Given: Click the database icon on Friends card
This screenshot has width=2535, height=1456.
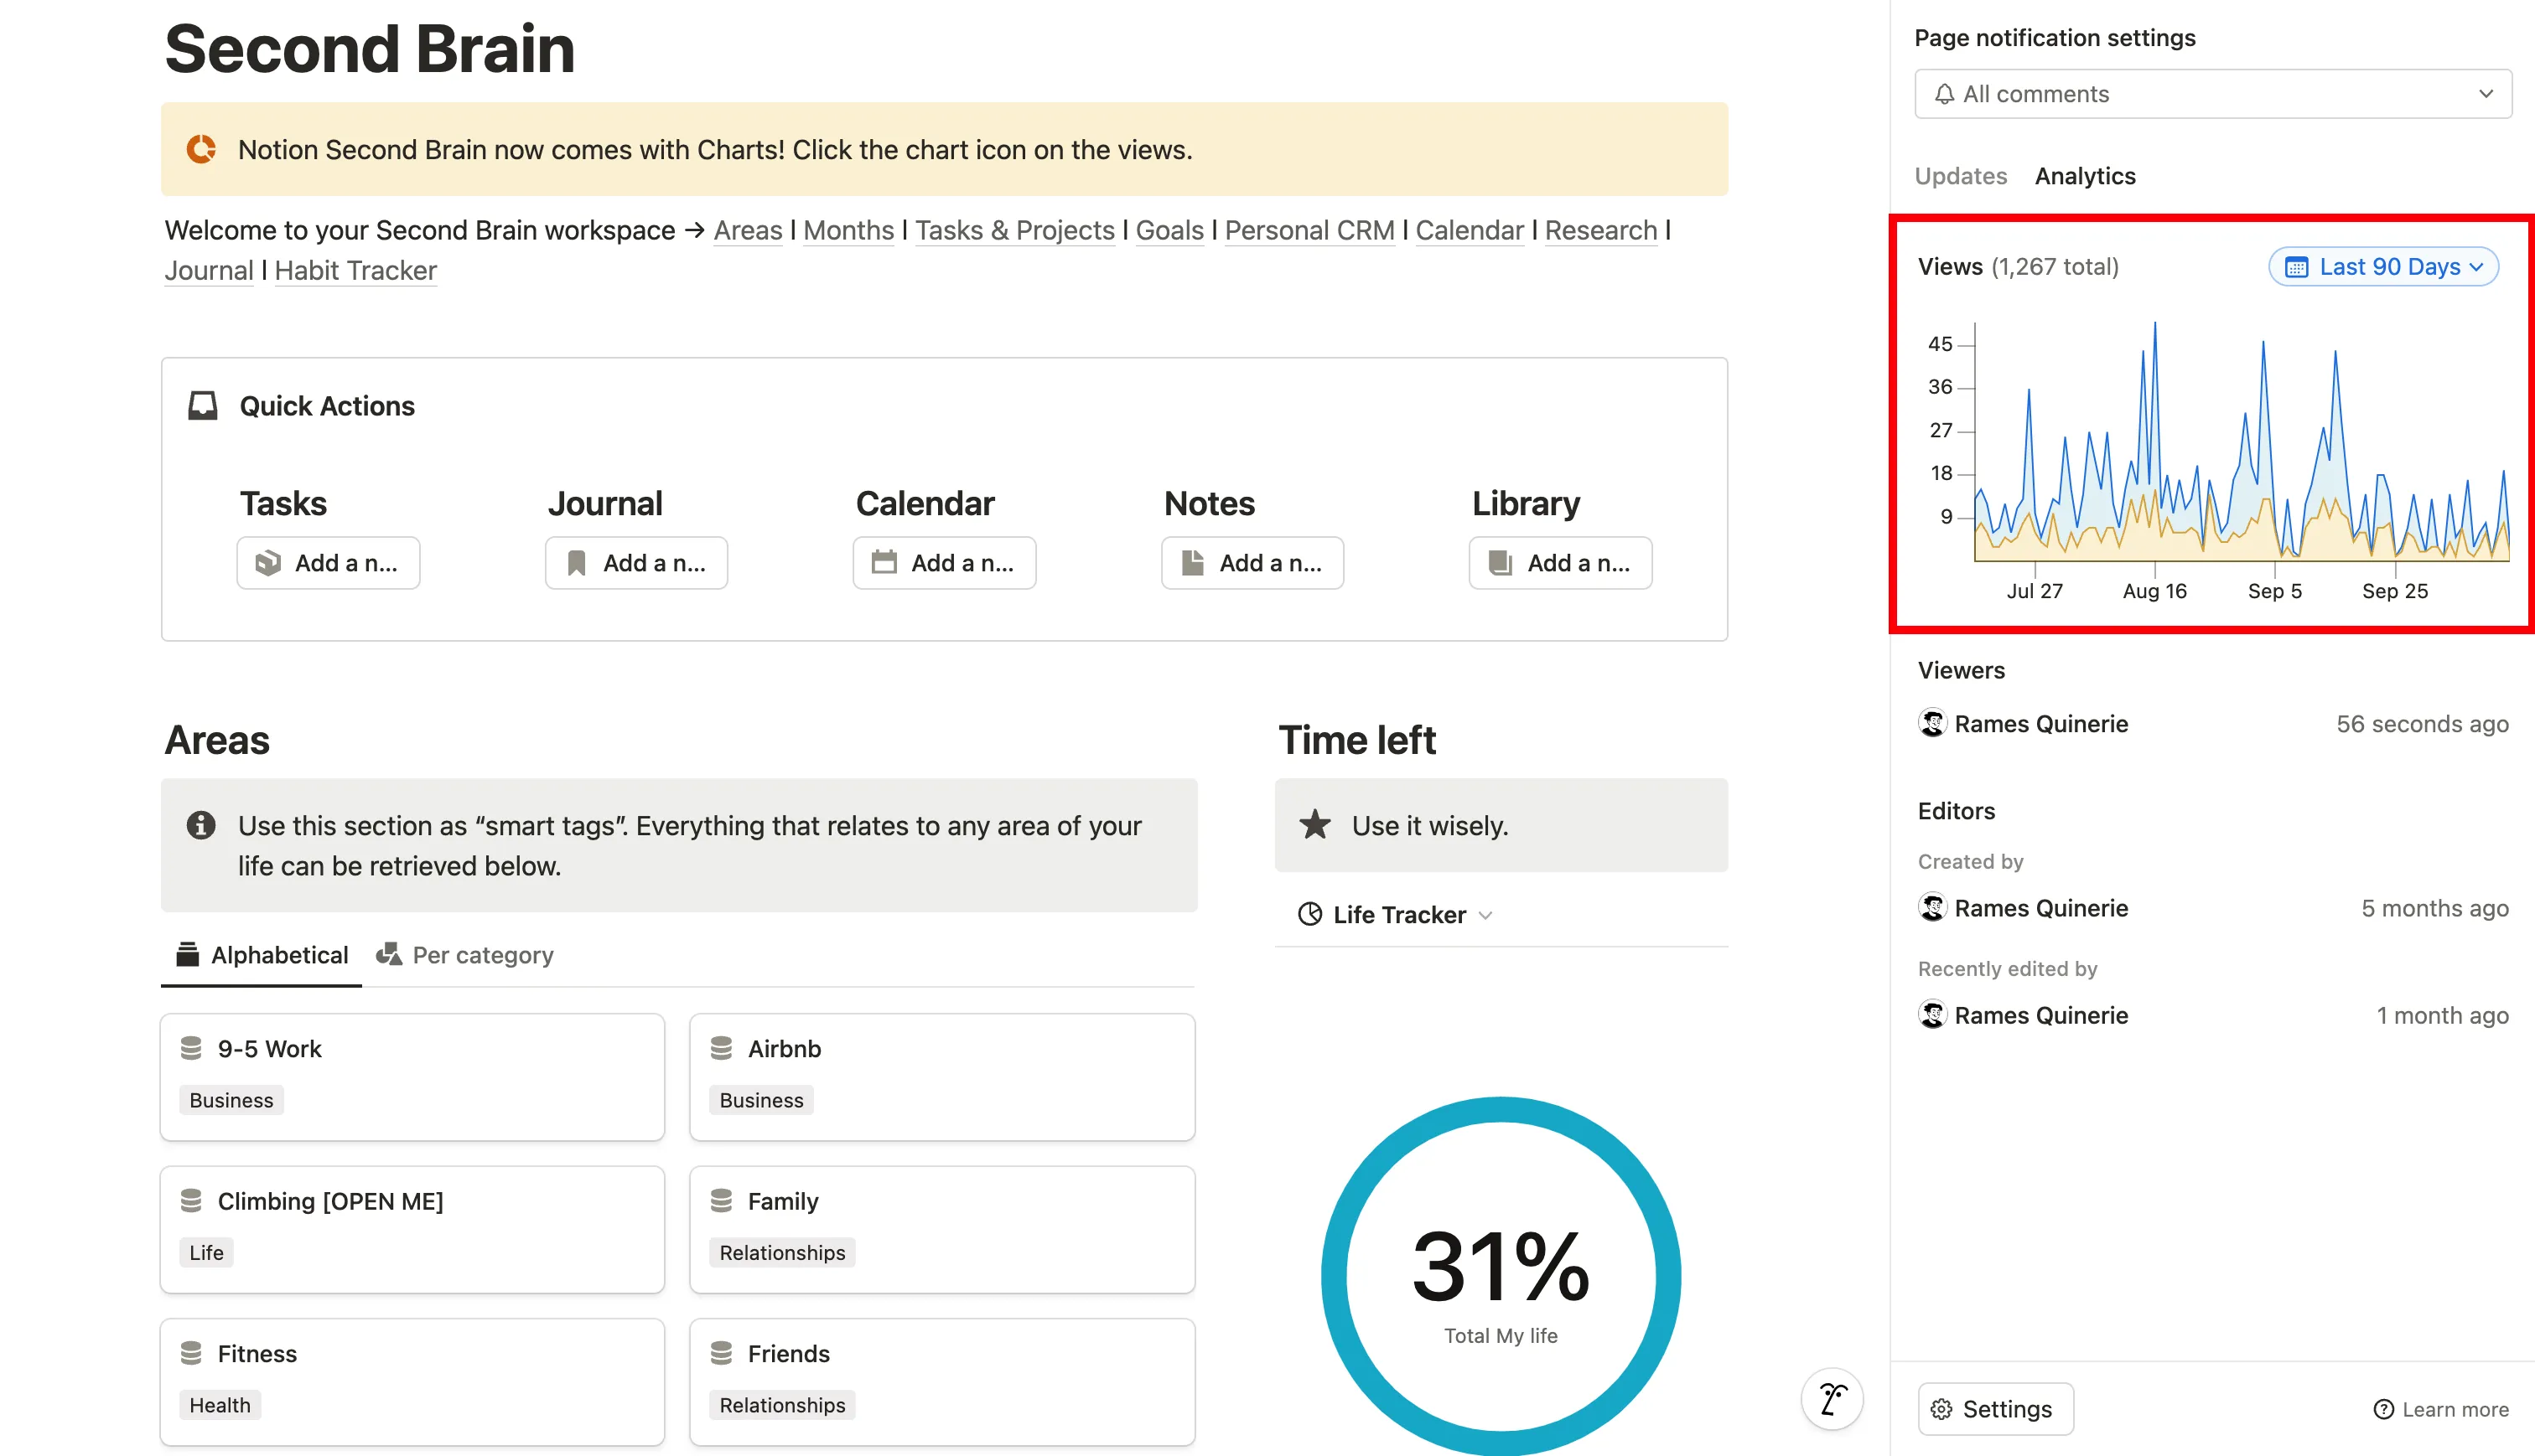Looking at the screenshot, I should tap(721, 1353).
